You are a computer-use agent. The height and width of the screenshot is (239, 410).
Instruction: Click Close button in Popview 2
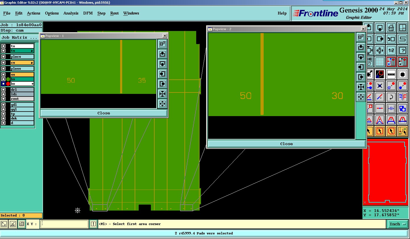click(x=286, y=144)
